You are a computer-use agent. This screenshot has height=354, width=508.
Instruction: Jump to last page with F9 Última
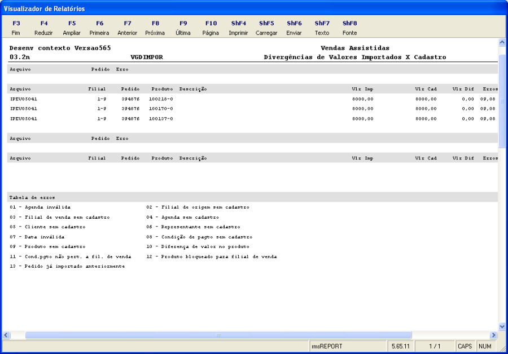click(x=183, y=28)
